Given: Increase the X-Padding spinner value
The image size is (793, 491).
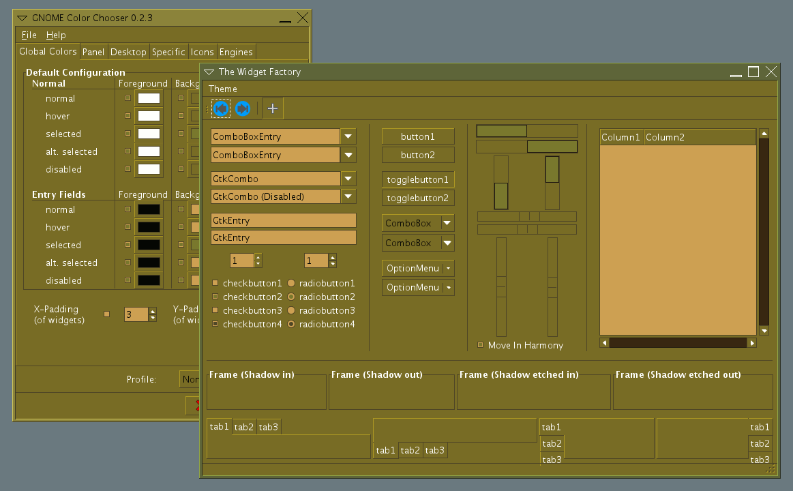Looking at the screenshot, I should pos(153,311).
